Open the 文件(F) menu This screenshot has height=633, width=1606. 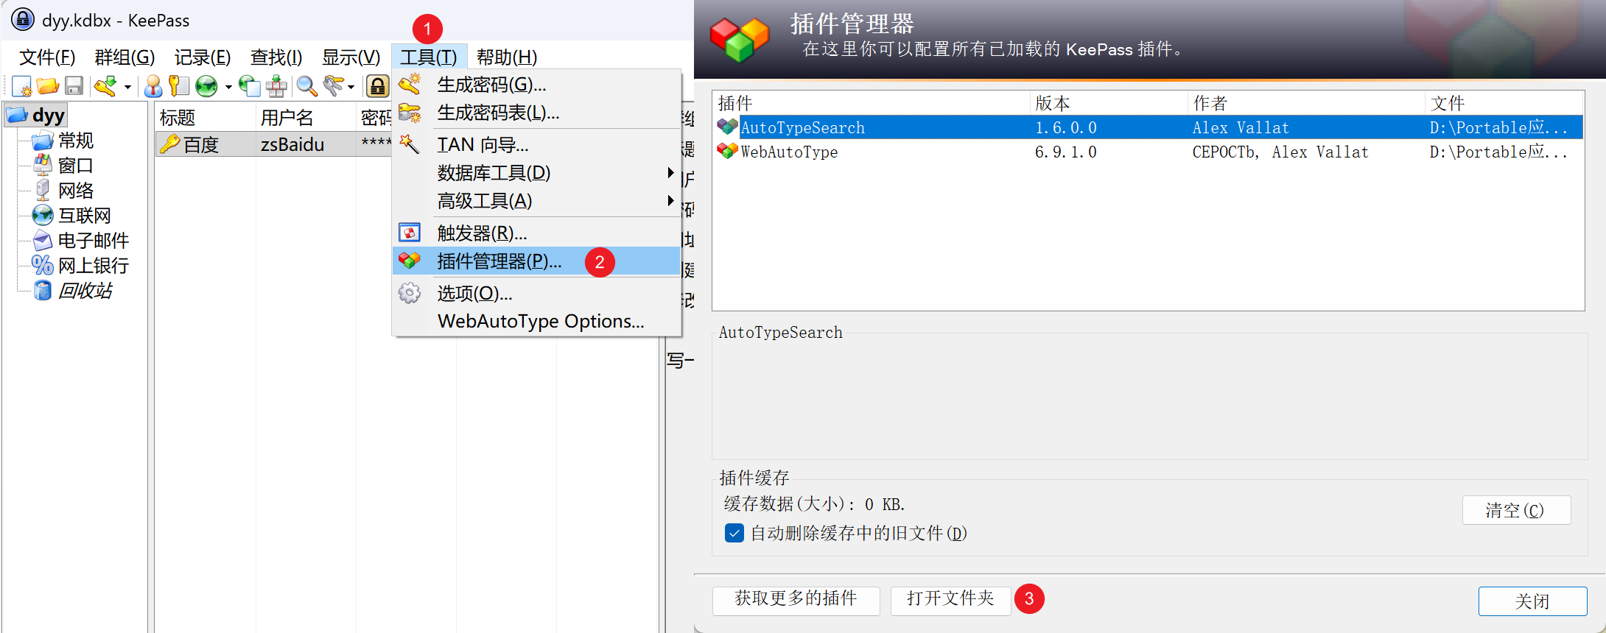pyautogui.click(x=47, y=57)
